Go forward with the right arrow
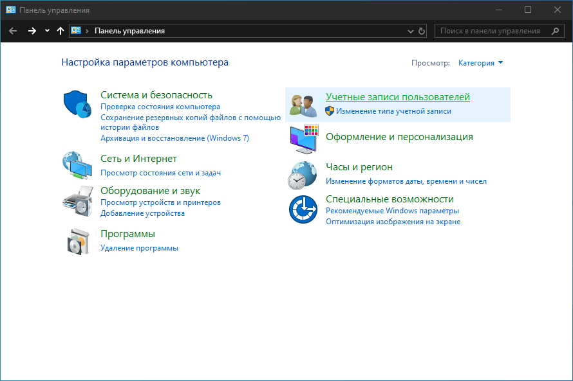 click(32, 31)
